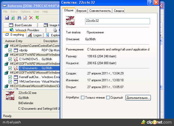This screenshot has height=126, width=174.
Task: Uncheck the C:\Documents... Gjs98dh entry
Action: click(10, 68)
